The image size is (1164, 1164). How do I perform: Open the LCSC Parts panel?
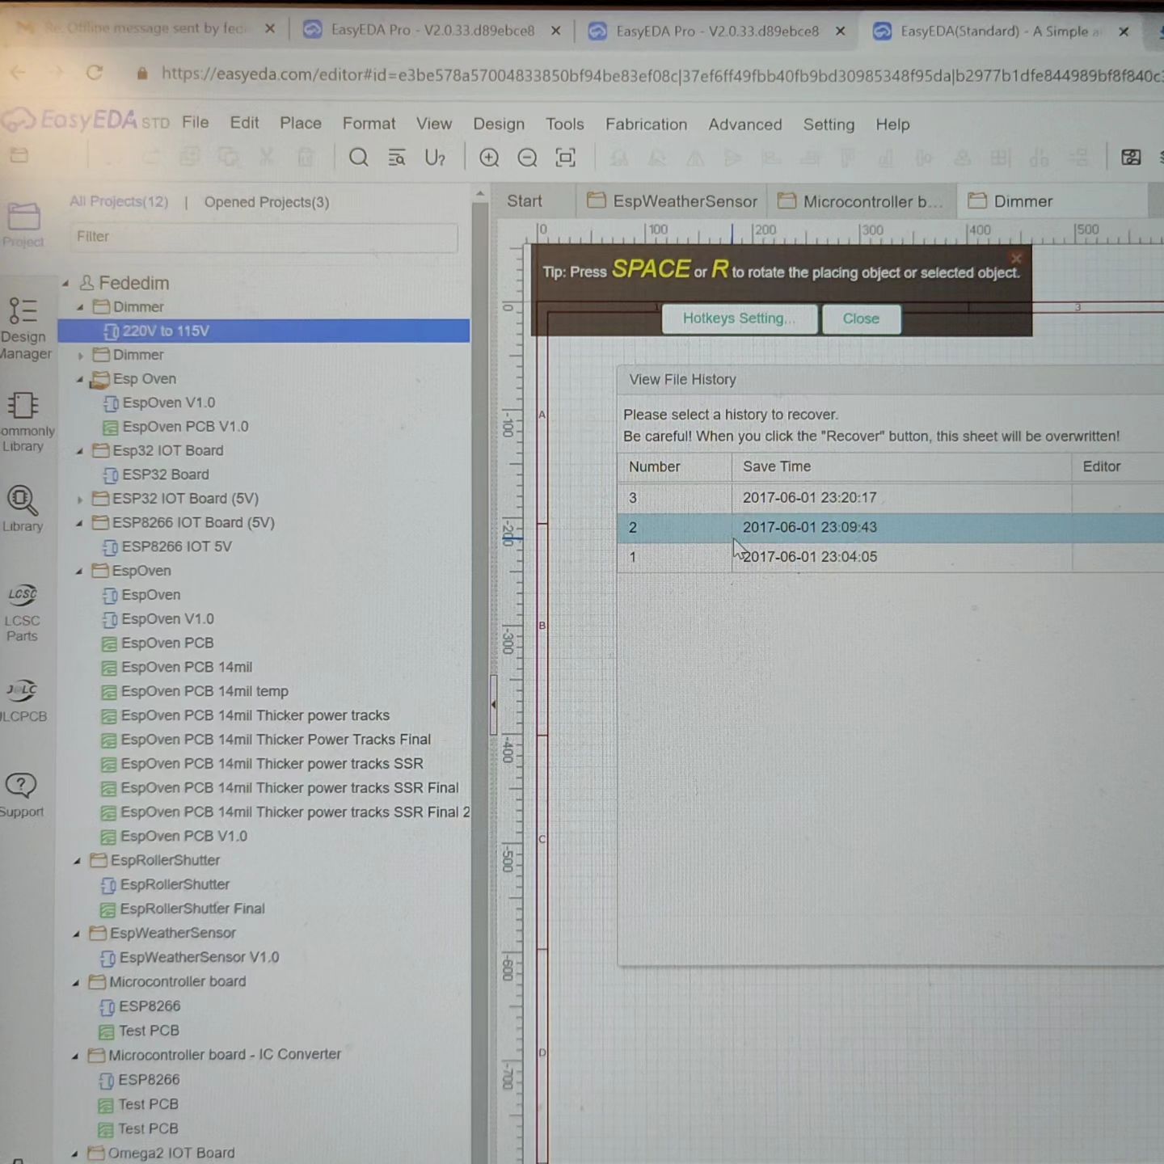[x=23, y=612]
